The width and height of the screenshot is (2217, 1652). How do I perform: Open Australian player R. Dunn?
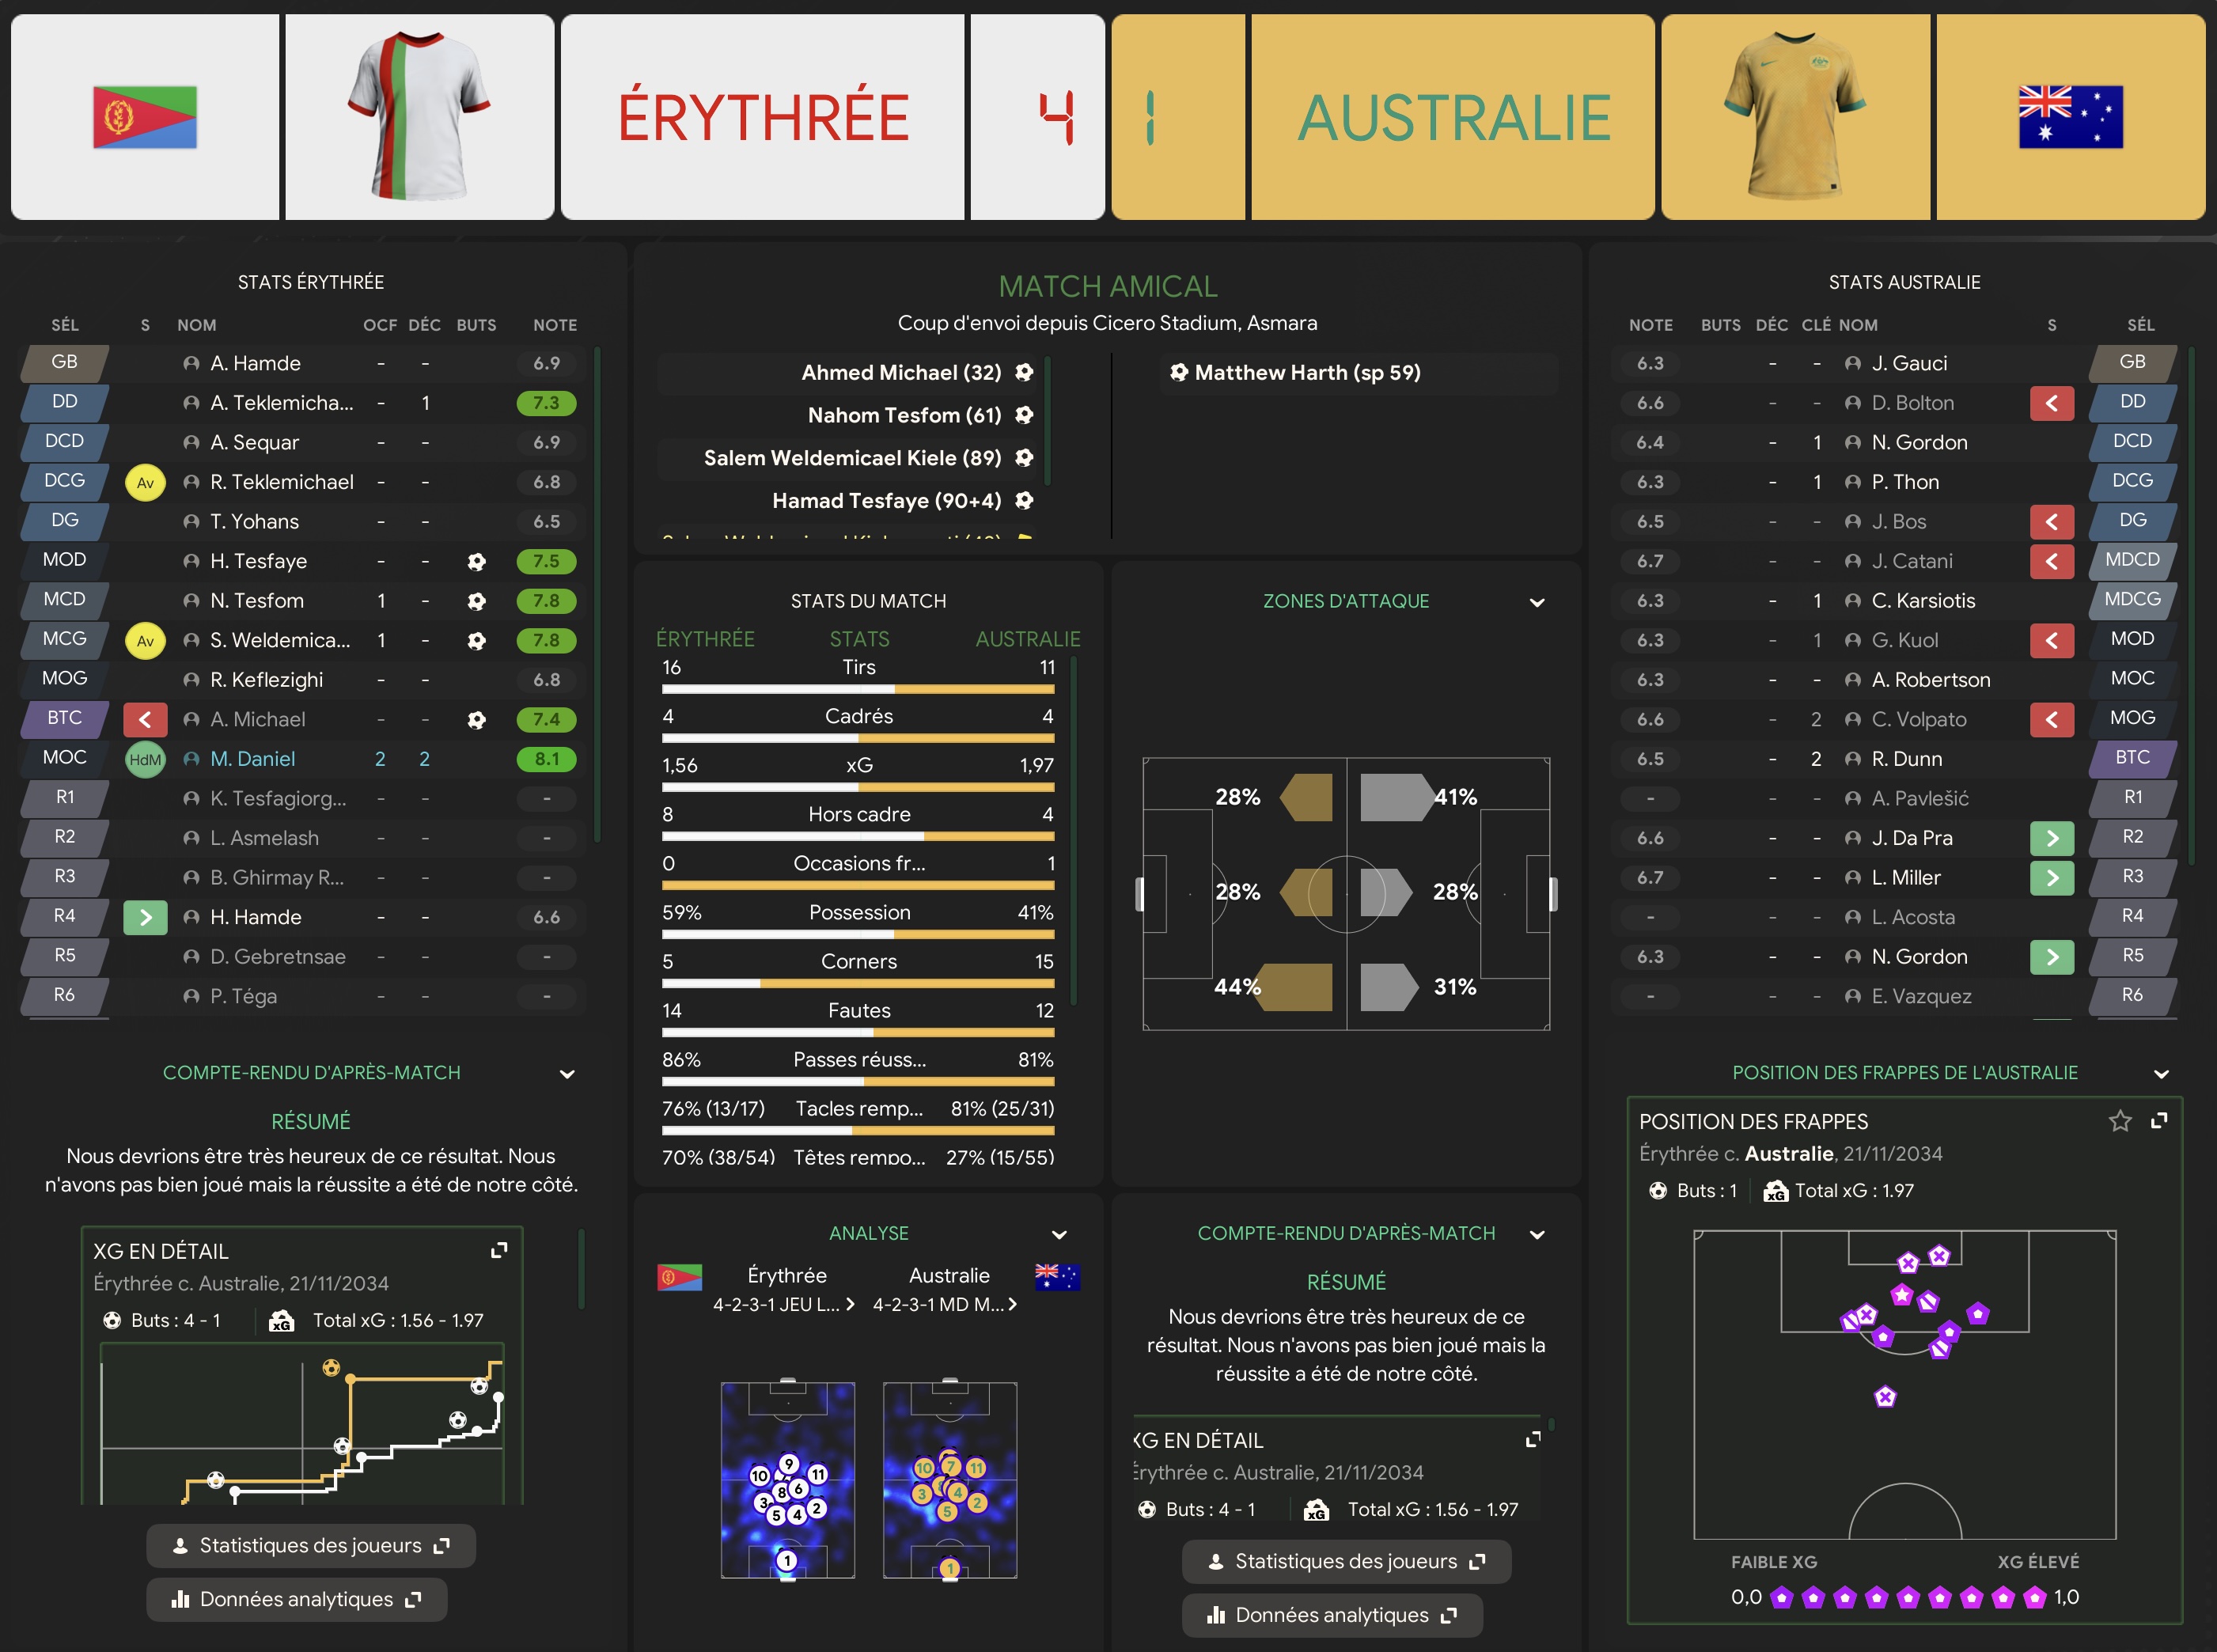[x=1907, y=759]
